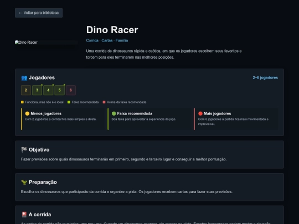Image resolution: width=299 pixels, height=224 pixels.
Task: Click the legend label 'Acima da faixa recomendada'
Action: point(127,102)
